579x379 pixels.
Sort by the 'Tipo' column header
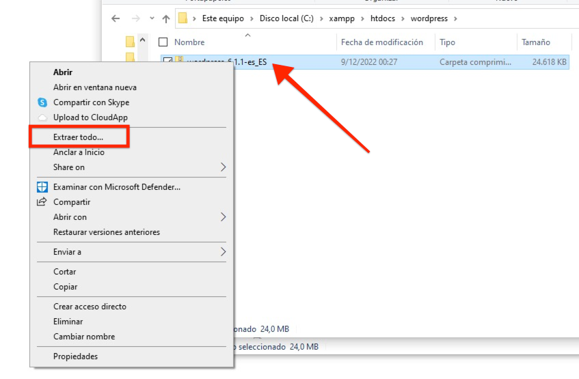click(447, 42)
